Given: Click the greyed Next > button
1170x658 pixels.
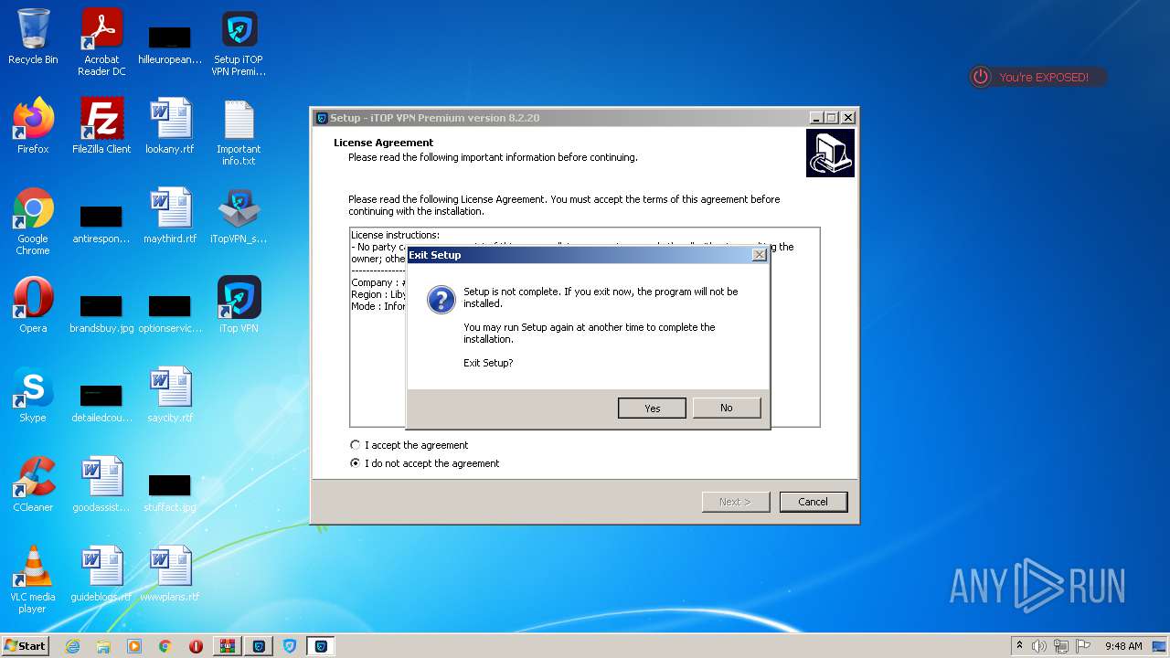Looking at the screenshot, I should [736, 502].
